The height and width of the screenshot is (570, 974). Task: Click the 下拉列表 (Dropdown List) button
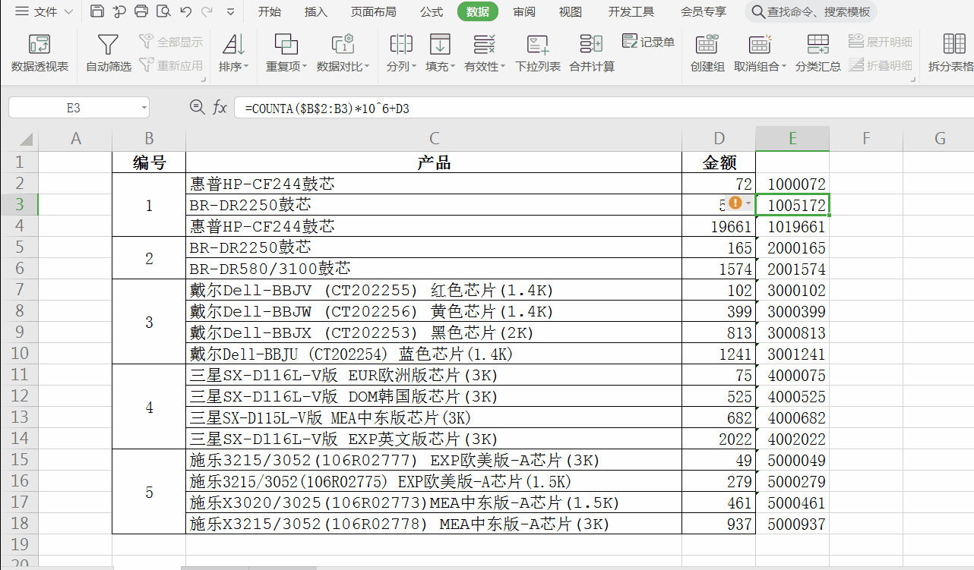[537, 52]
